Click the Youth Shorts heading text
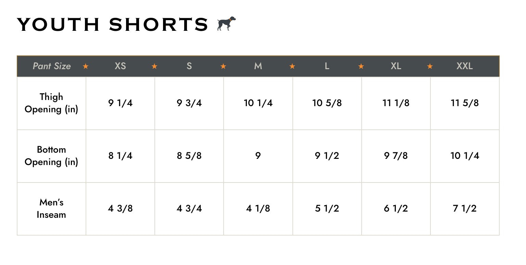This screenshot has width=526, height=265. click(113, 25)
